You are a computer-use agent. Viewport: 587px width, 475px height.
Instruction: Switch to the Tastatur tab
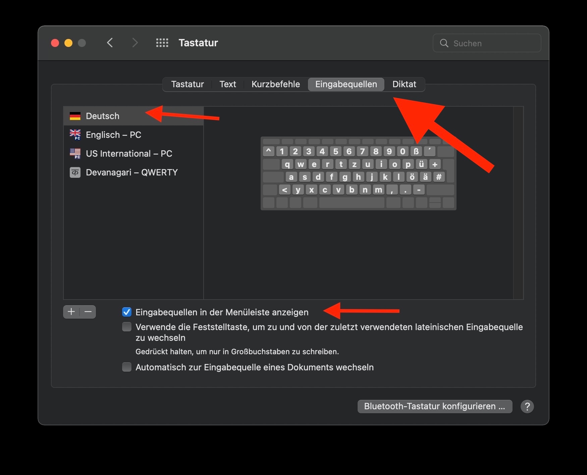[x=188, y=84]
